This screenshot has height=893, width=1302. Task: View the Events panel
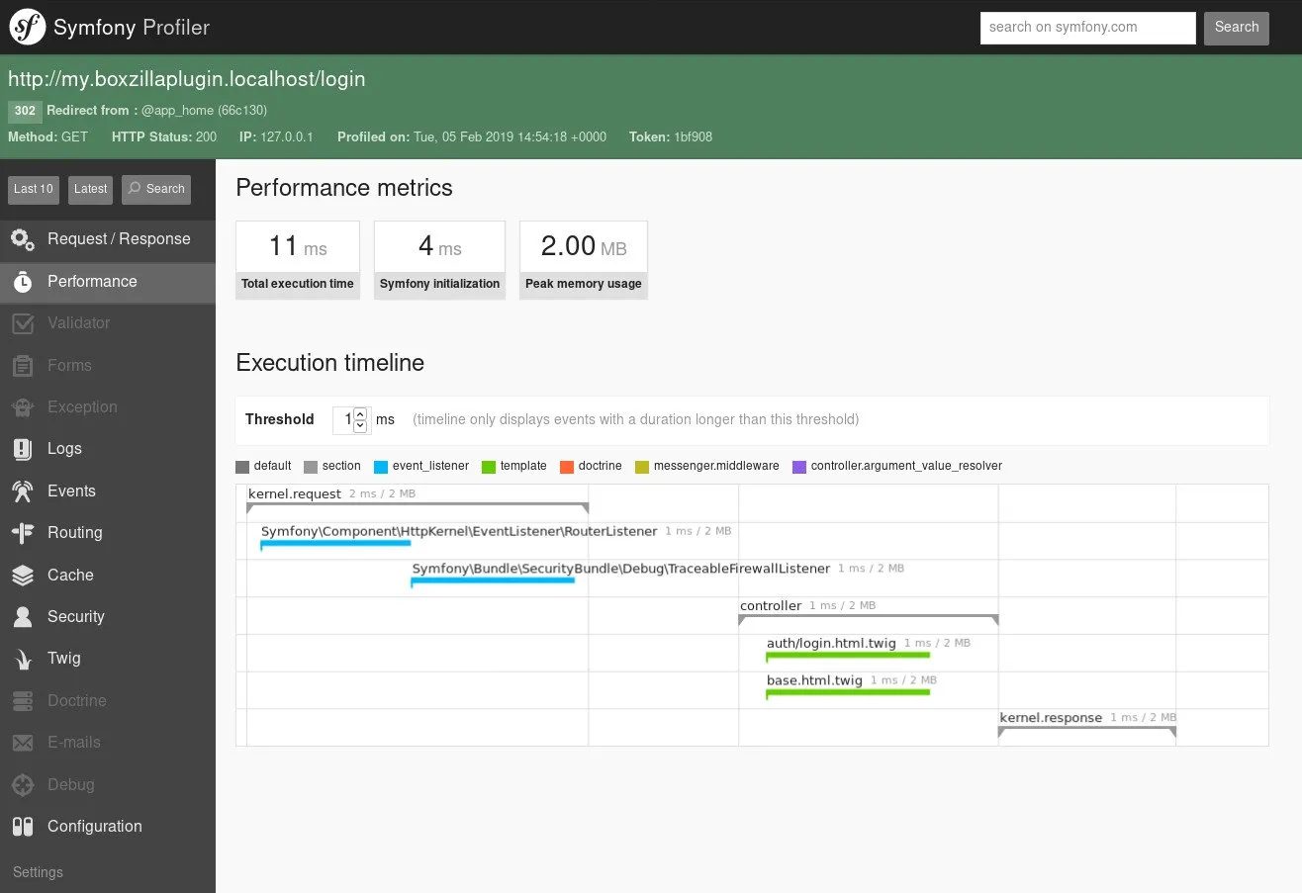click(70, 491)
